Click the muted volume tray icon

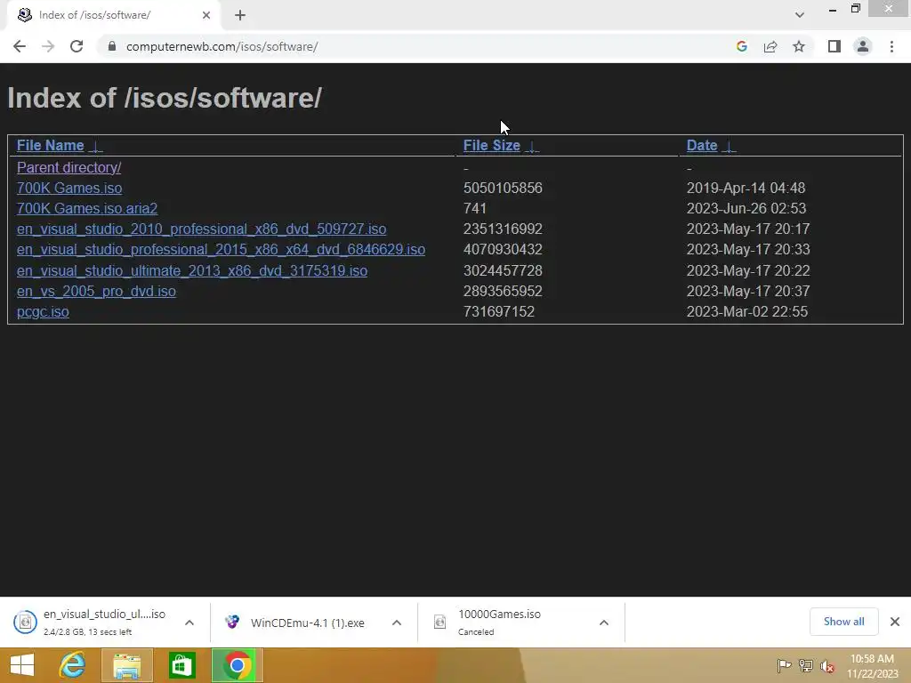point(827,666)
